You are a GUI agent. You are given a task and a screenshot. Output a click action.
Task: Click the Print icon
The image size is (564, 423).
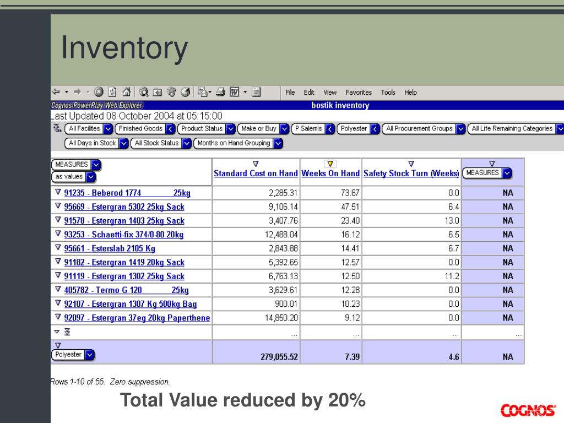click(x=220, y=92)
